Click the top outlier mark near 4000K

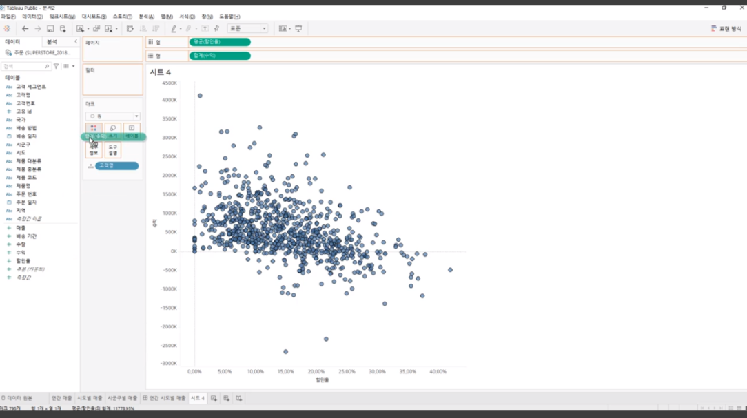pos(200,96)
